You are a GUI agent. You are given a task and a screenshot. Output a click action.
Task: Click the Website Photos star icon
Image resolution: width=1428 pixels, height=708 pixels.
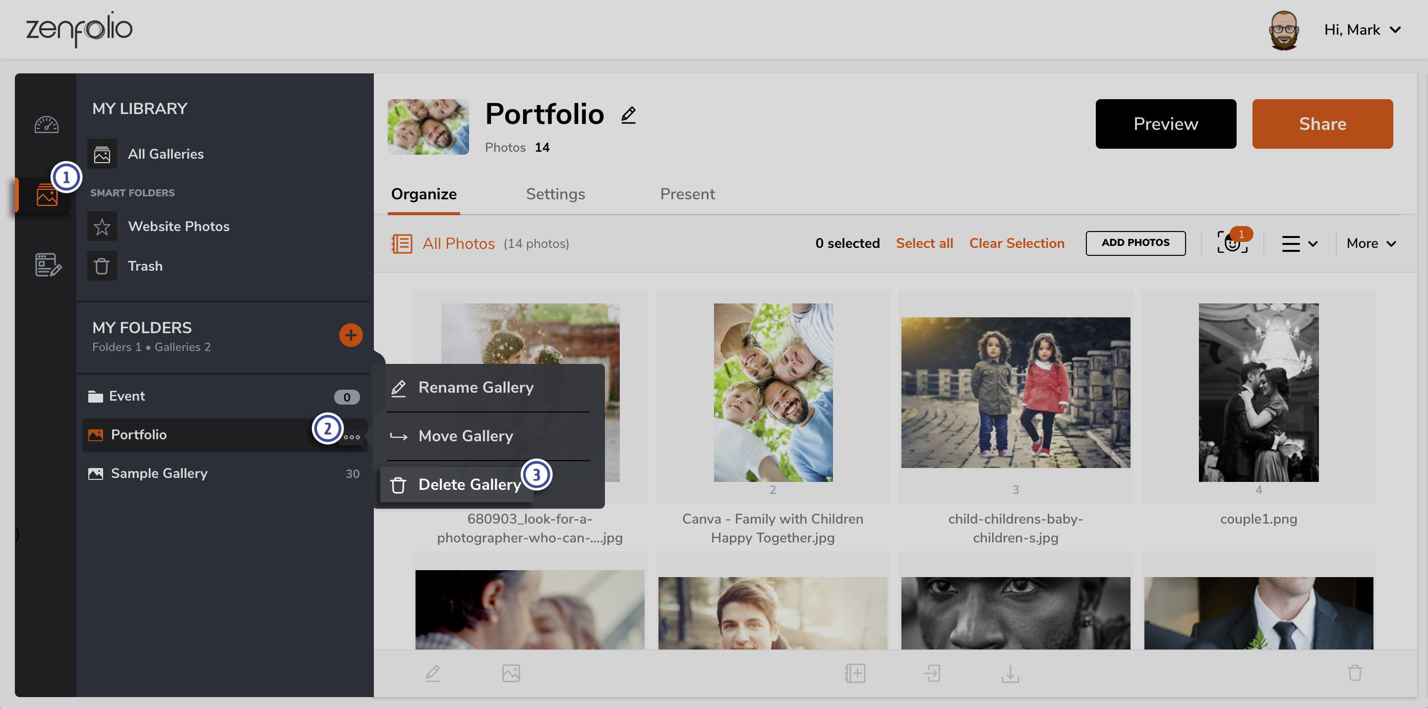pos(102,226)
